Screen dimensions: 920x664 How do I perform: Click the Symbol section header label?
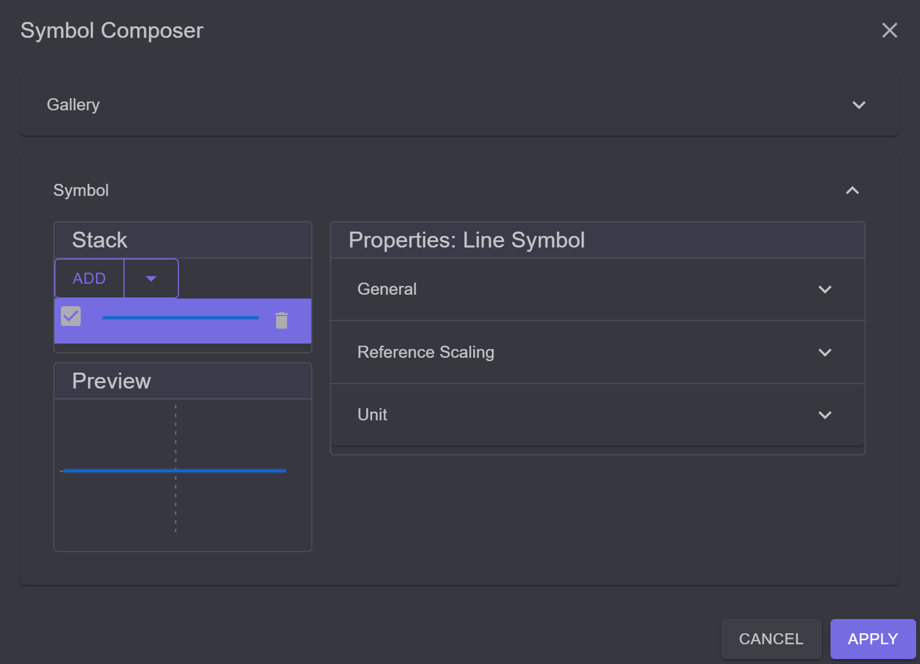click(x=81, y=190)
